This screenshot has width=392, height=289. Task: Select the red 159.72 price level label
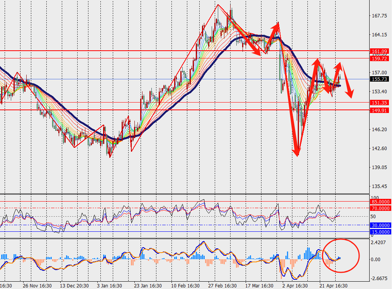click(x=379, y=58)
